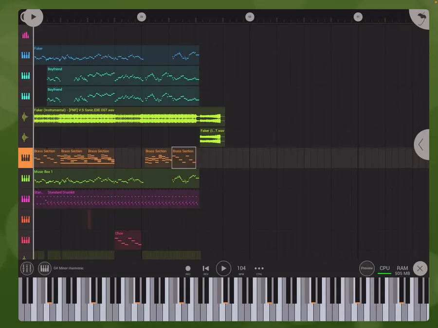Select the white-outlined Brass Section clip

(184, 158)
